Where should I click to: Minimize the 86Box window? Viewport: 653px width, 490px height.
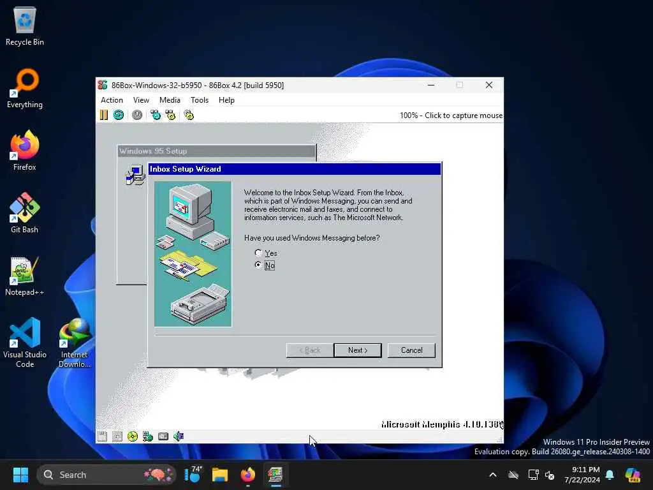(431, 85)
